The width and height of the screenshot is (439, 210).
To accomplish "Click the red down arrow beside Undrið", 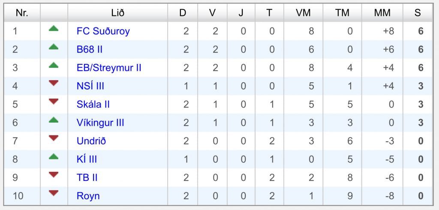I will pos(54,138).
